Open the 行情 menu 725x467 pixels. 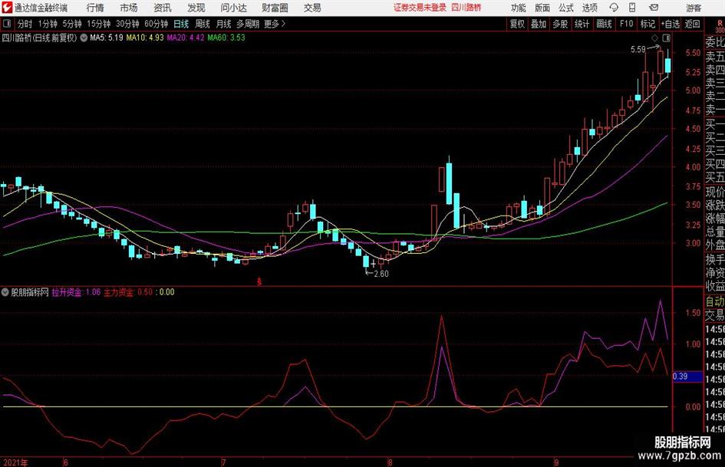95,8
